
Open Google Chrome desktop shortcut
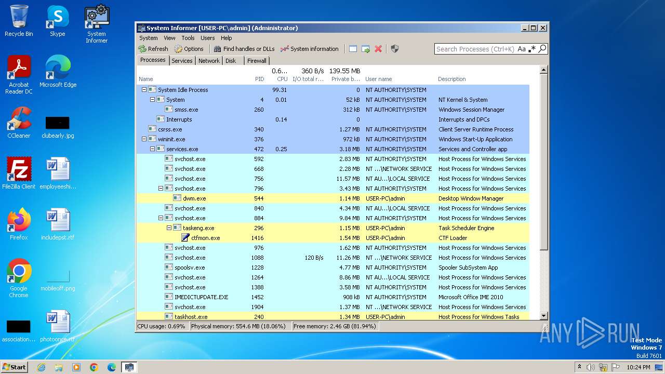[x=19, y=279]
